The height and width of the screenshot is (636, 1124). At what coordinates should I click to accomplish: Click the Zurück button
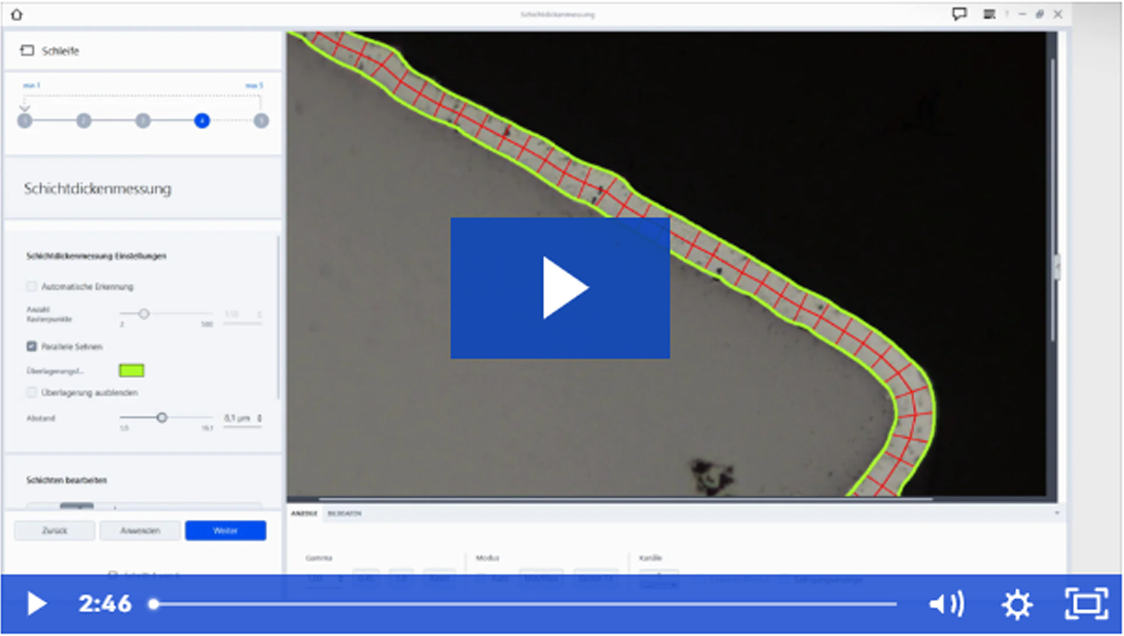54,531
